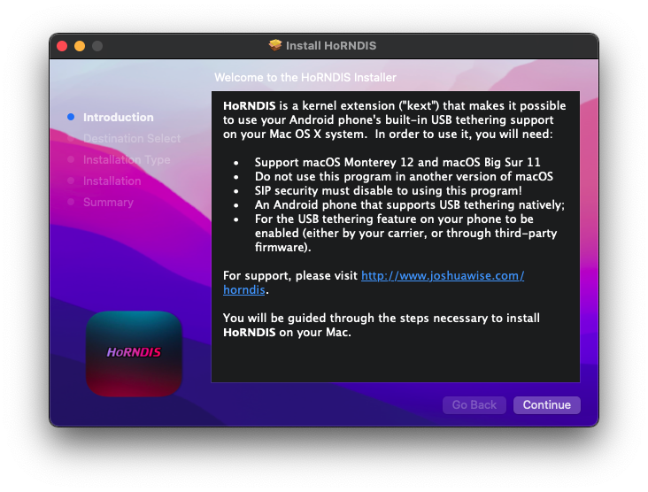This screenshot has height=492, width=648.
Task: Select the Introduction step in sidebar
Action: click(x=119, y=118)
